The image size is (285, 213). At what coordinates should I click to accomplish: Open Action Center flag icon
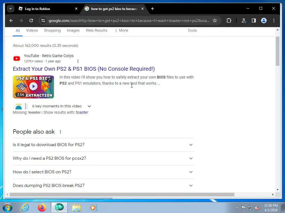click(x=243, y=208)
